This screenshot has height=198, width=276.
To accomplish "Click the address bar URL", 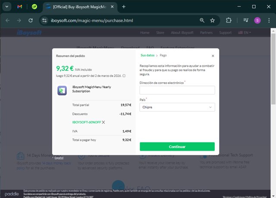I will pyautogui.click(x=92, y=21).
